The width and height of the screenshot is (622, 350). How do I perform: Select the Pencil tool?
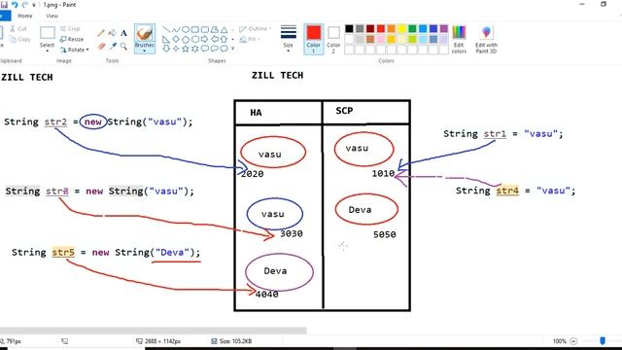101,33
